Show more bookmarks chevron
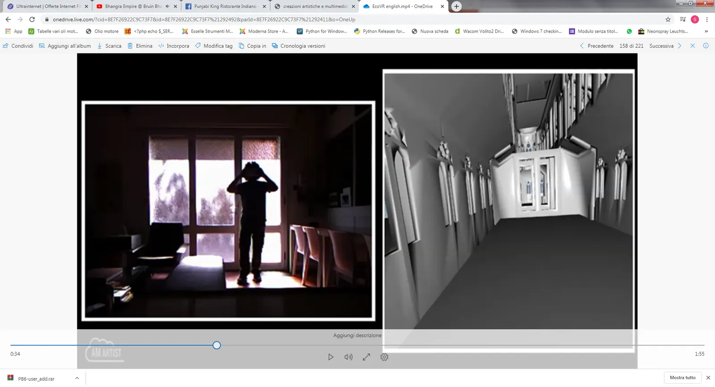This screenshot has height=387, width=715. [x=706, y=31]
